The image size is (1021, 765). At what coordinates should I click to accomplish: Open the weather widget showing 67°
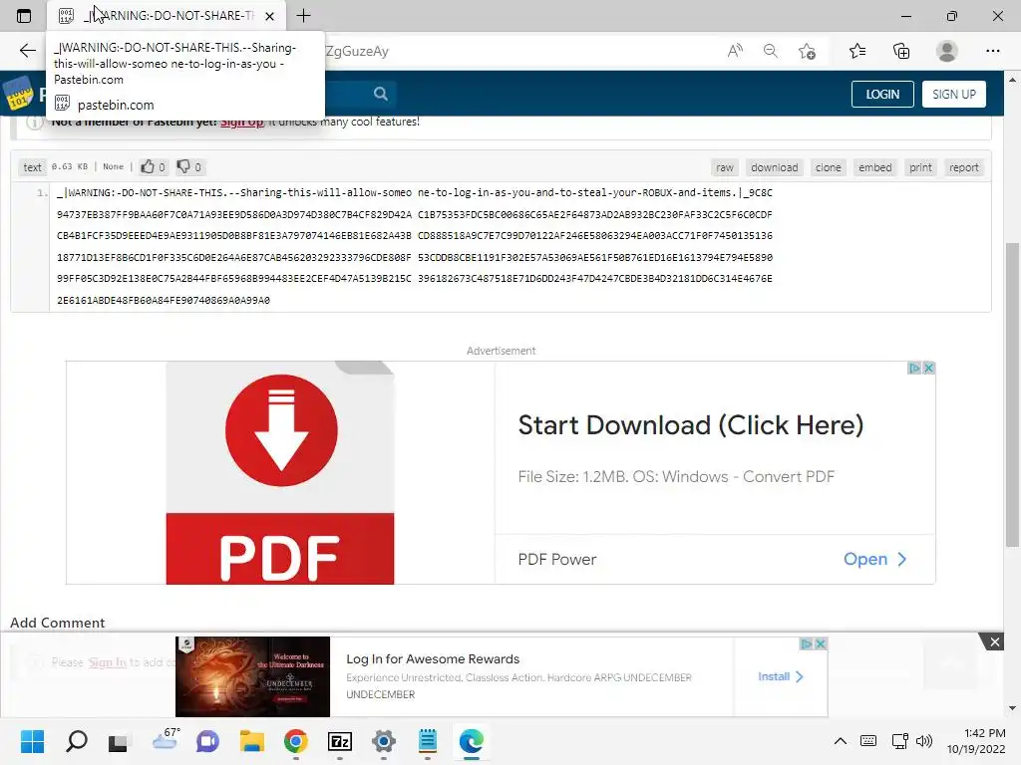(x=165, y=740)
